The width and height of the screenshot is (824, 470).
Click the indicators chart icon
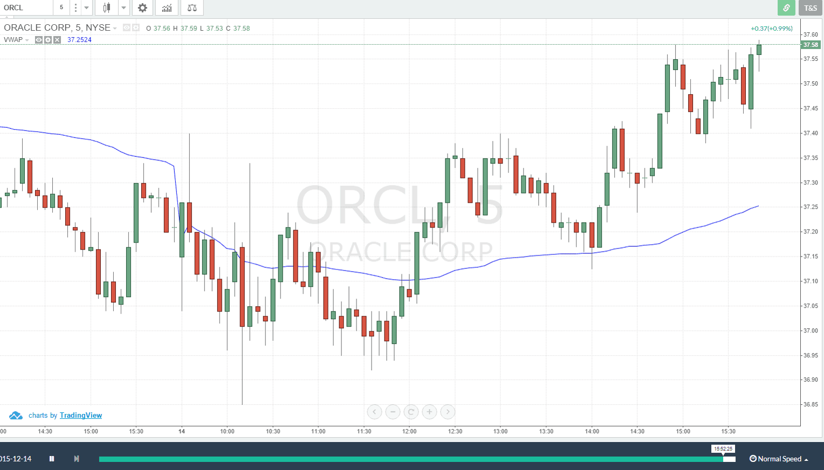pos(166,8)
